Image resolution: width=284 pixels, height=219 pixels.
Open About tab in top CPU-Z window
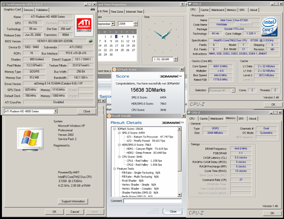tap(253, 10)
